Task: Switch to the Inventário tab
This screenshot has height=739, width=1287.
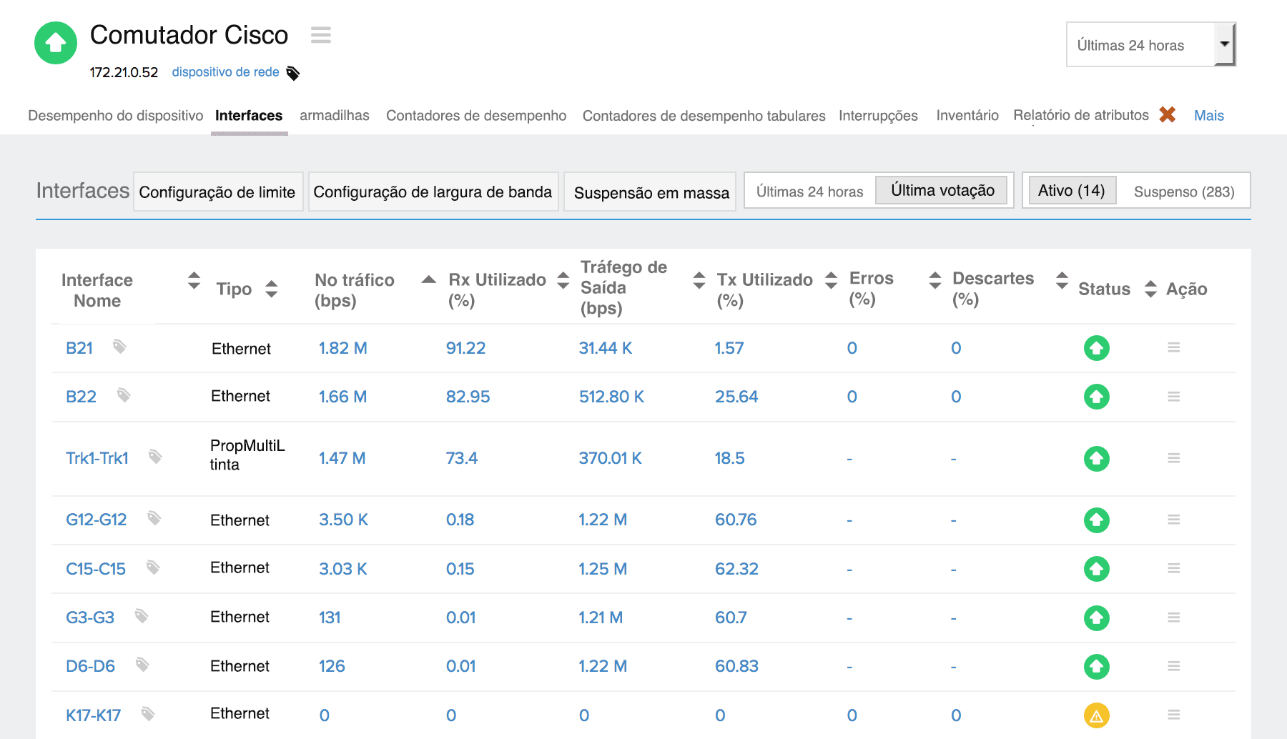Action: pos(967,115)
